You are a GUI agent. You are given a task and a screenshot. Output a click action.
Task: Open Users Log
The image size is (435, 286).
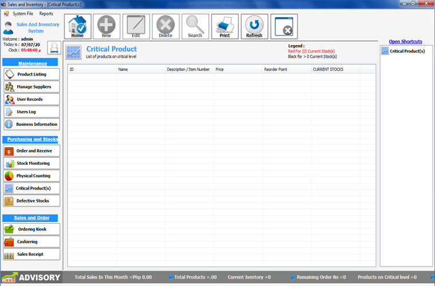(x=31, y=112)
